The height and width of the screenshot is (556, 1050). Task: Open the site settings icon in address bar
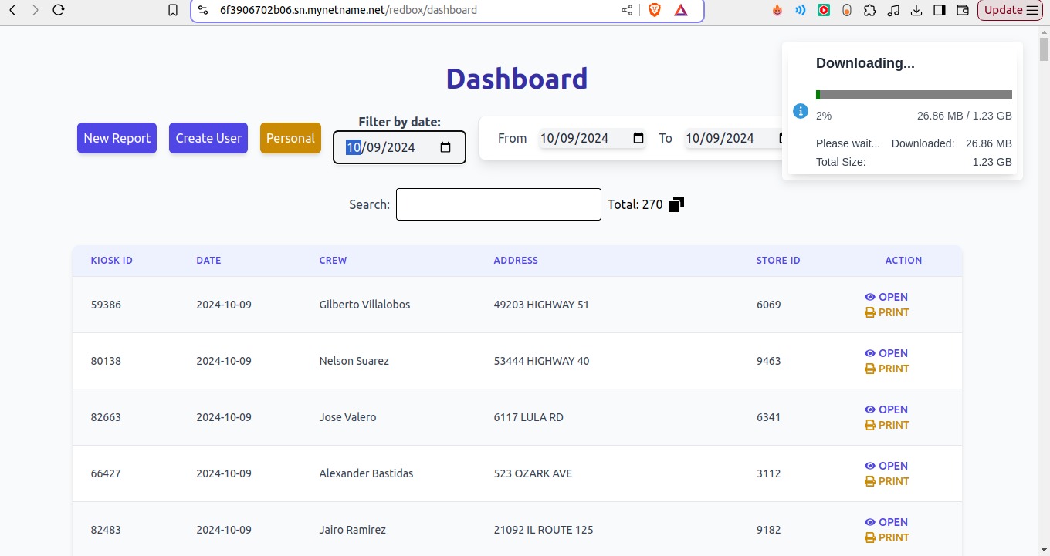pyautogui.click(x=202, y=10)
